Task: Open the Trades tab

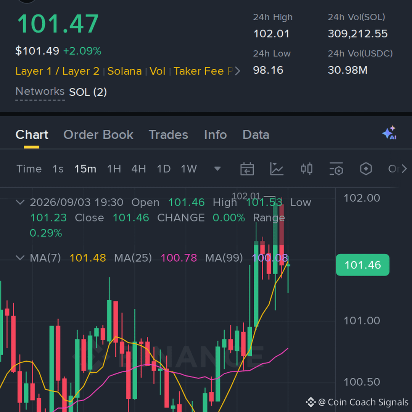Action: 169,135
